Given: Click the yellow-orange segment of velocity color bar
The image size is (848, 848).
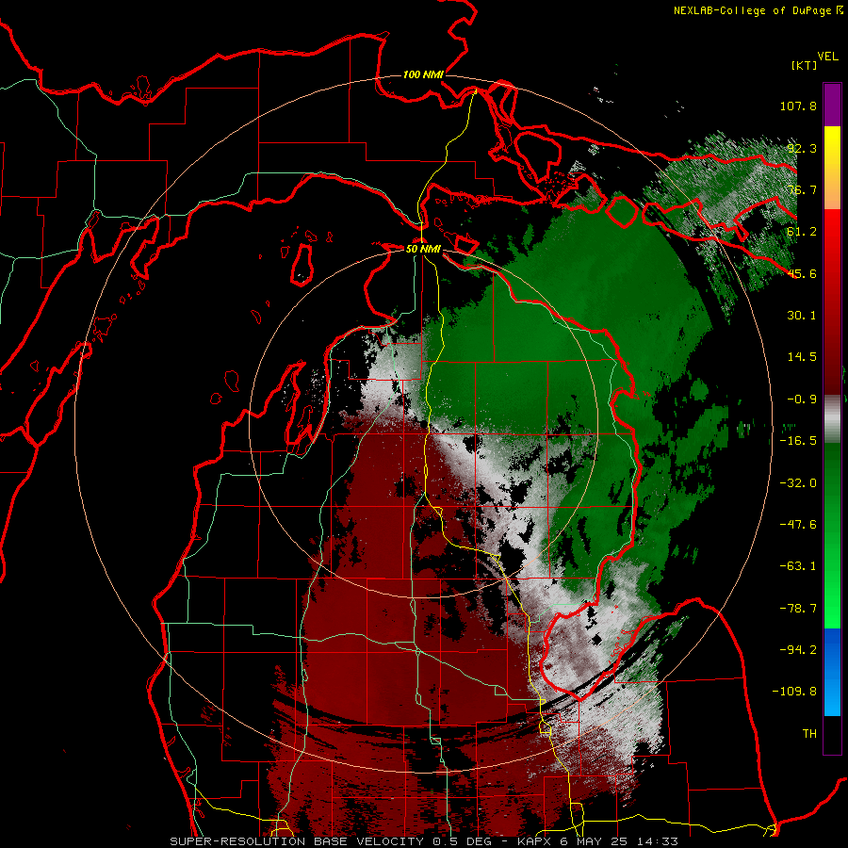Looking at the screenshot, I should click(x=832, y=168).
